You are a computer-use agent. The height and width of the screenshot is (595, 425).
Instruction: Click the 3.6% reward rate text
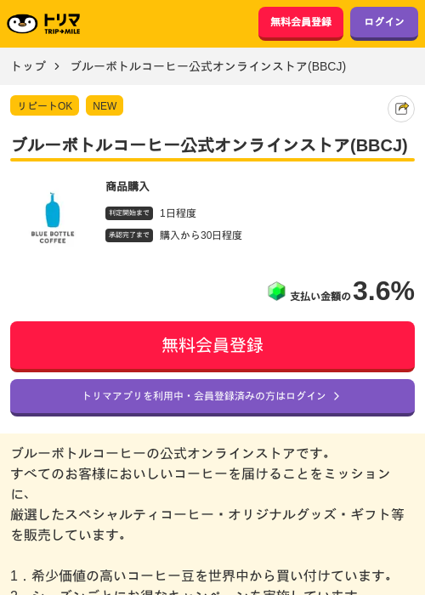(383, 291)
